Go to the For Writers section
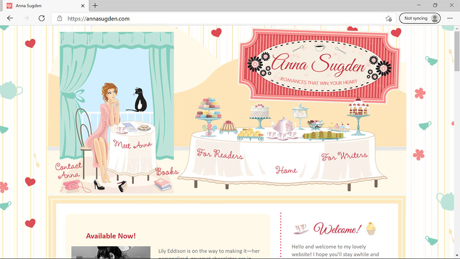This screenshot has height=259, width=460. click(344, 156)
